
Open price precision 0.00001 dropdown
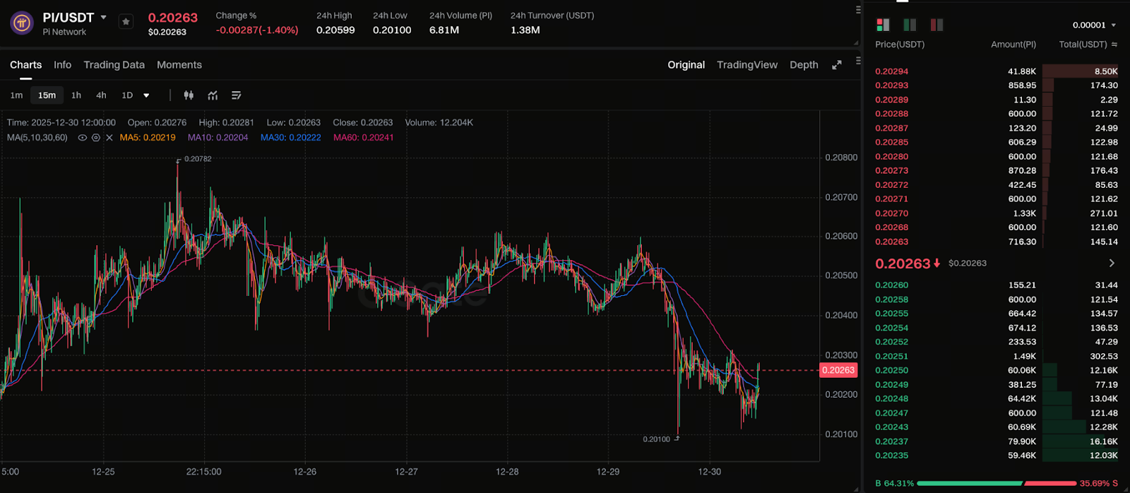click(1095, 25)
